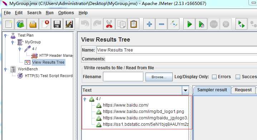Click the New test plan toolbar icon
Screen dimensions: 257x140
point(9,24)
